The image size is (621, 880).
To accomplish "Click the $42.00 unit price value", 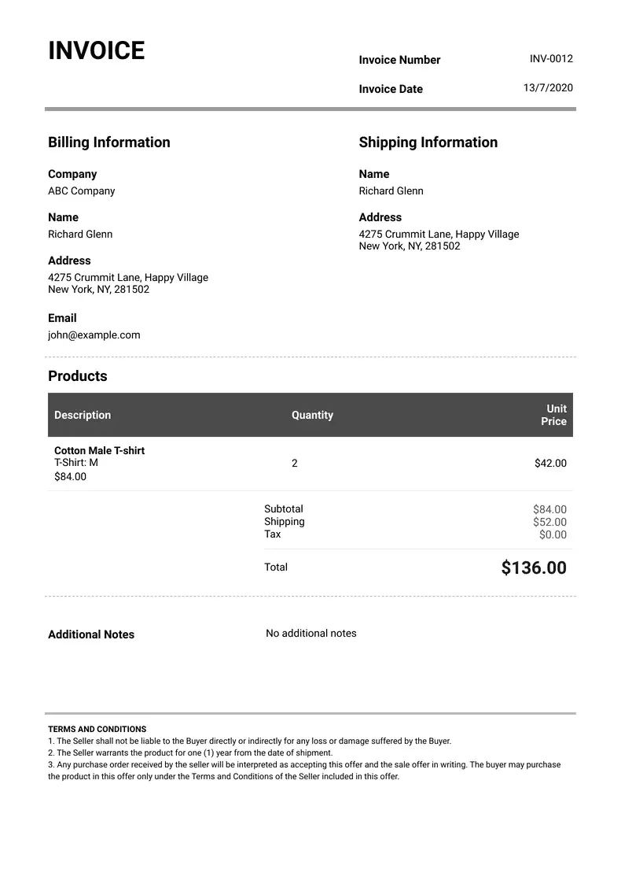I will 550,464.
